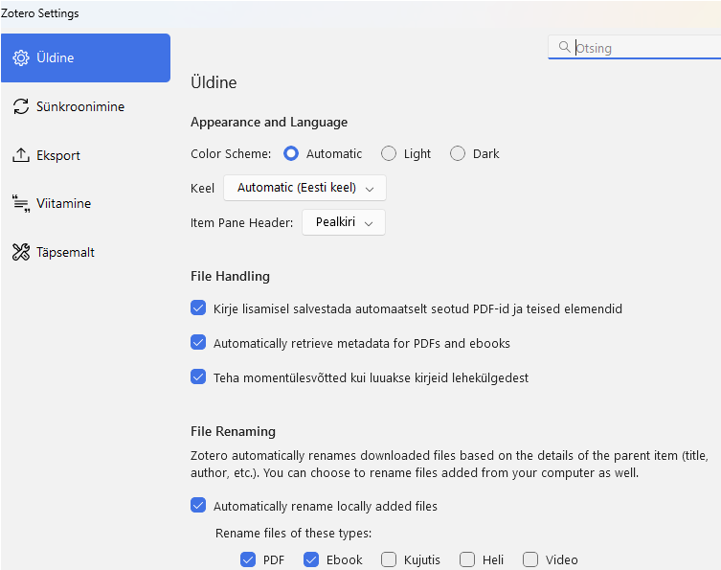Image resolution: width=721 pixels, height=570 pixels.
Task: Select the Light color scheme
Action: [389, 153]
